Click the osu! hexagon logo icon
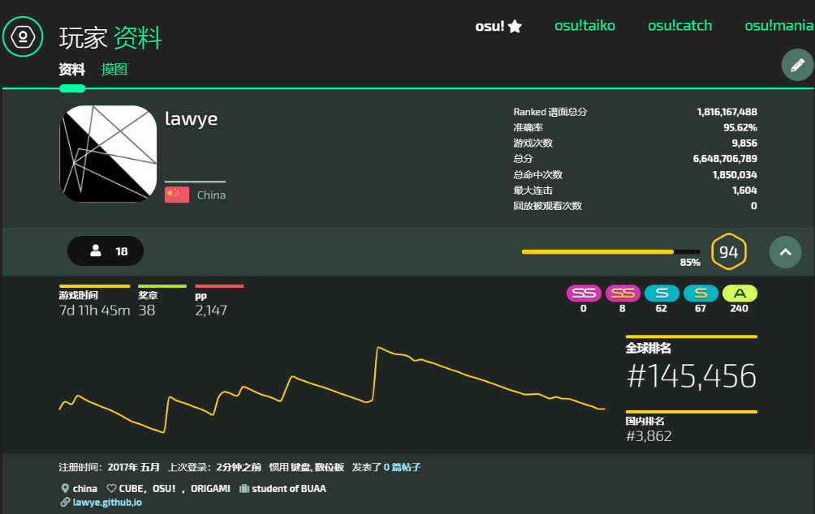 click(23, 36)
